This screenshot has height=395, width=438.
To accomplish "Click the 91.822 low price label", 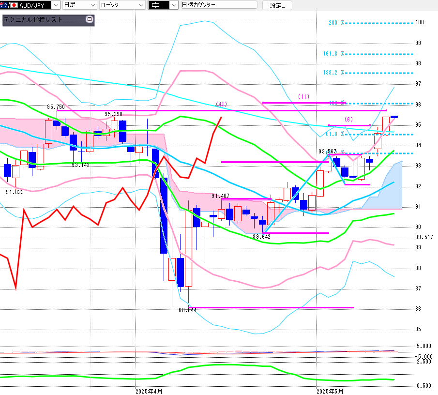I will tap(15, 192).
